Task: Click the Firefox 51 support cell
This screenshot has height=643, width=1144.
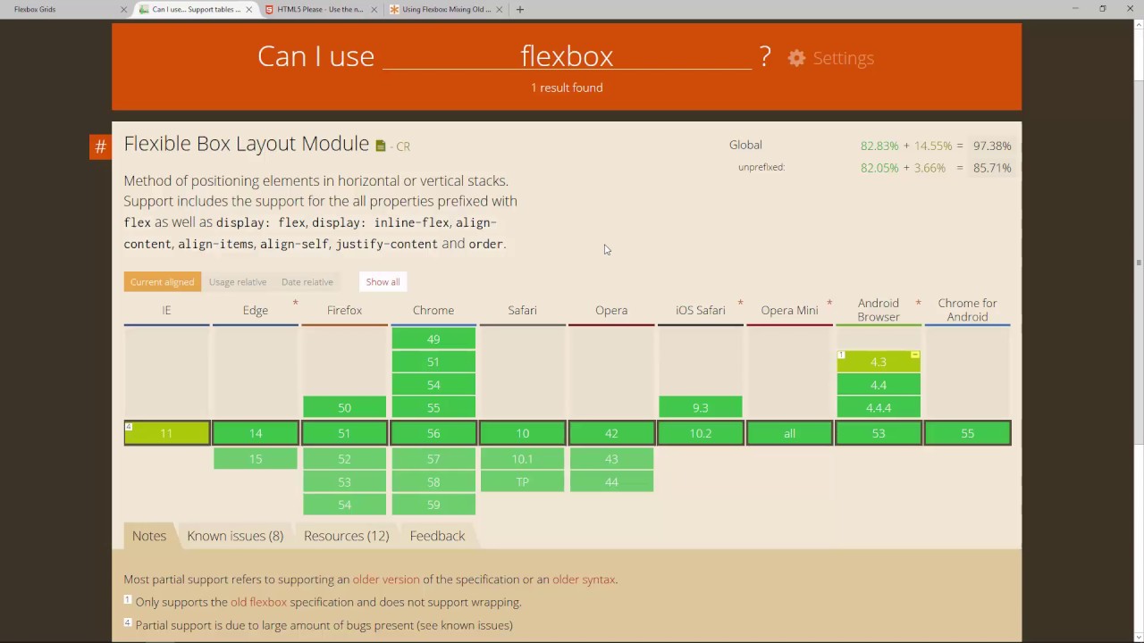Action: (x=344, y=433)
